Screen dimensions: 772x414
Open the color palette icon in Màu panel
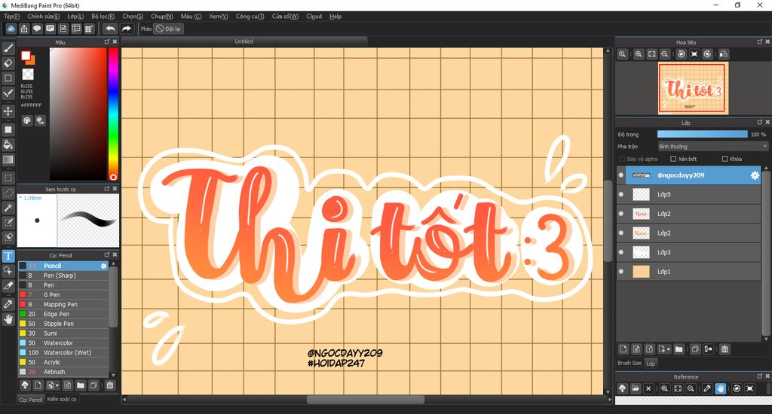[x=27, y=120]
